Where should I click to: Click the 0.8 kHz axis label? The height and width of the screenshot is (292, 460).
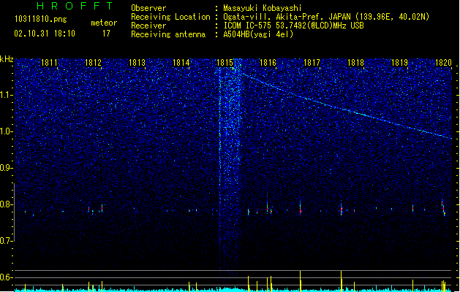point(6,204)
